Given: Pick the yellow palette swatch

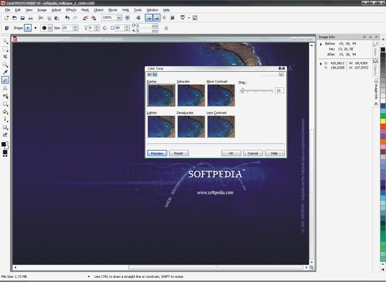Looking at the screenshot, I should point(383,121).
